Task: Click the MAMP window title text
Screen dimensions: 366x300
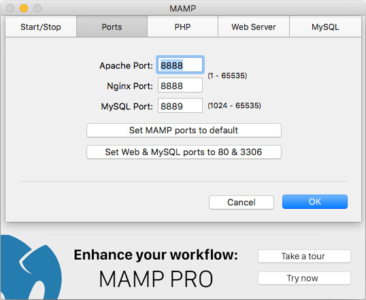Action: tap(183, 8)
